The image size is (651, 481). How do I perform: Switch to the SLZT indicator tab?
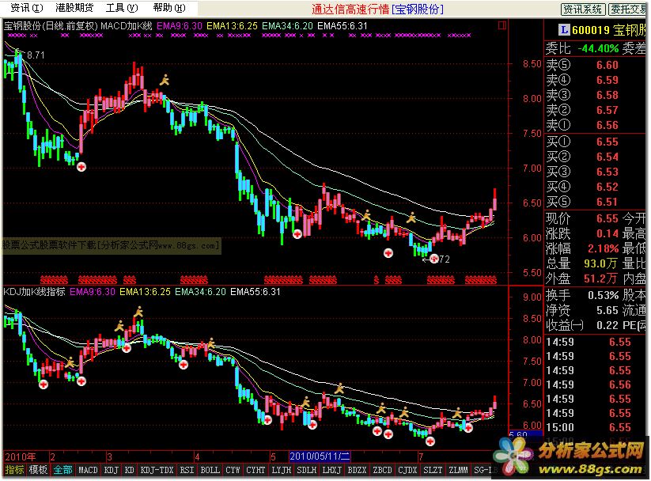click(x=433, y=470)
